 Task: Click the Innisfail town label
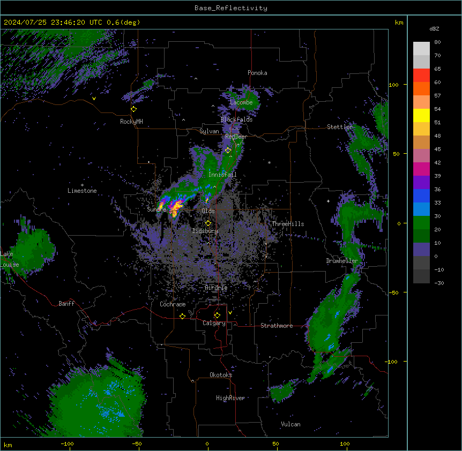222,175
